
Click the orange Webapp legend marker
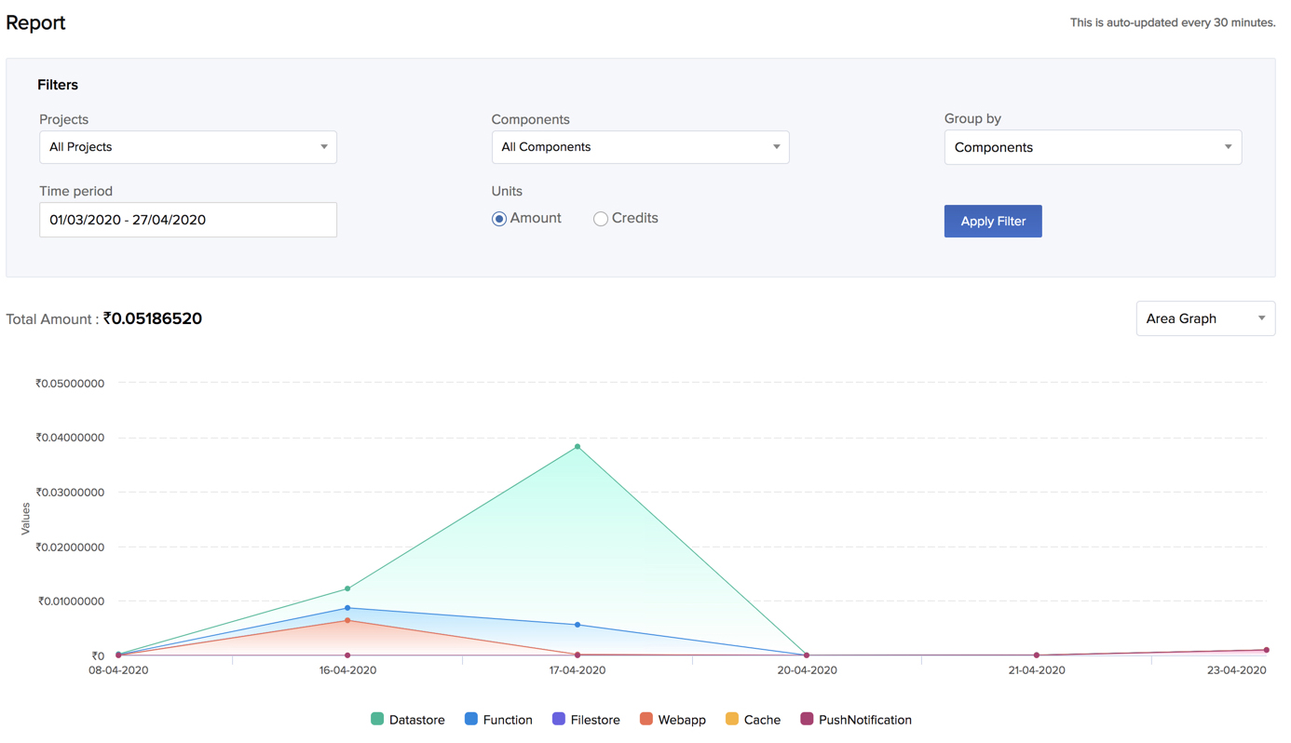[645, 719]
